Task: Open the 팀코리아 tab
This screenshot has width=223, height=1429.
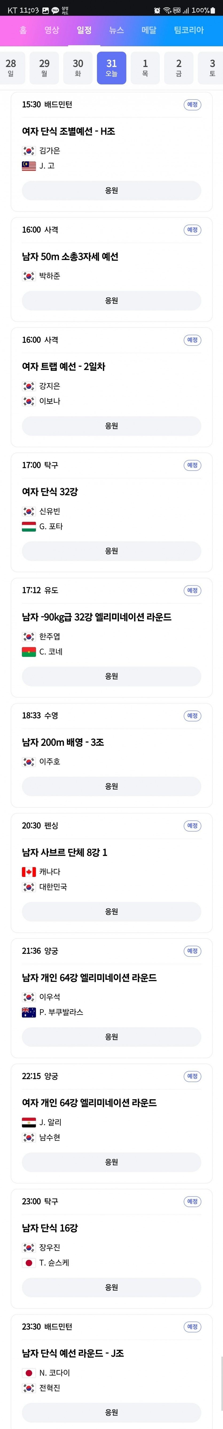Action: (189, 30)
